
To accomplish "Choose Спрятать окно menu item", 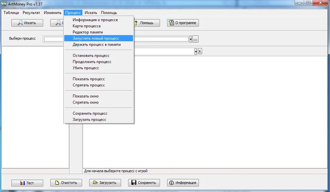I will 99,102.
